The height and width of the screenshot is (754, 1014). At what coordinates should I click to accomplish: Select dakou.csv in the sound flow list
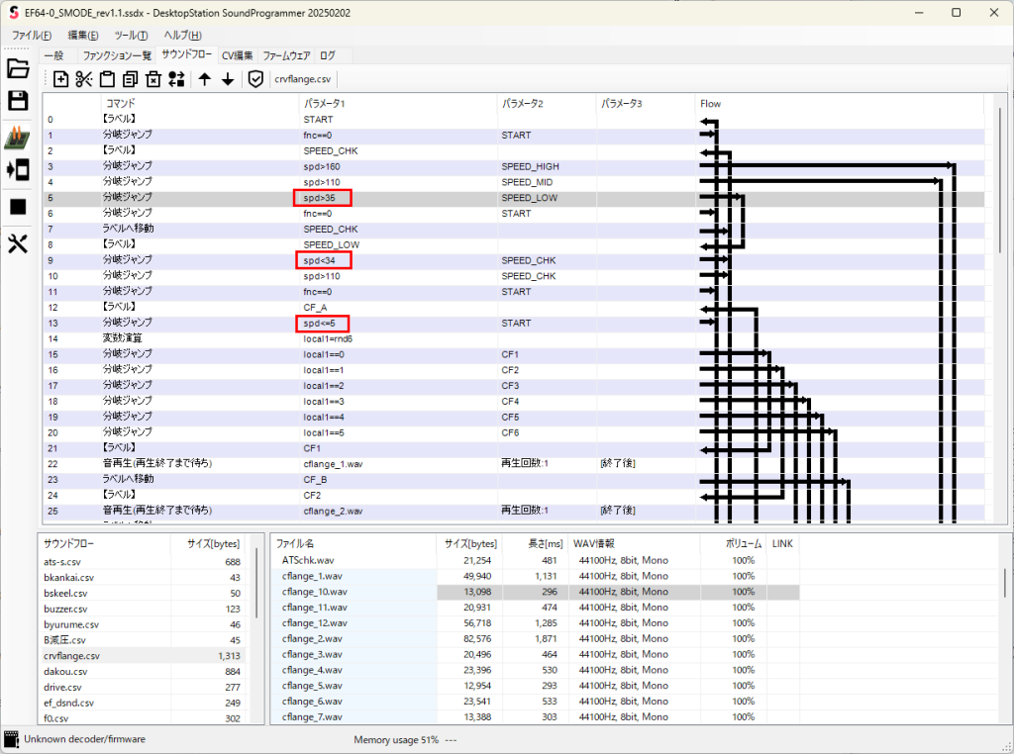[x=63, y=671]
